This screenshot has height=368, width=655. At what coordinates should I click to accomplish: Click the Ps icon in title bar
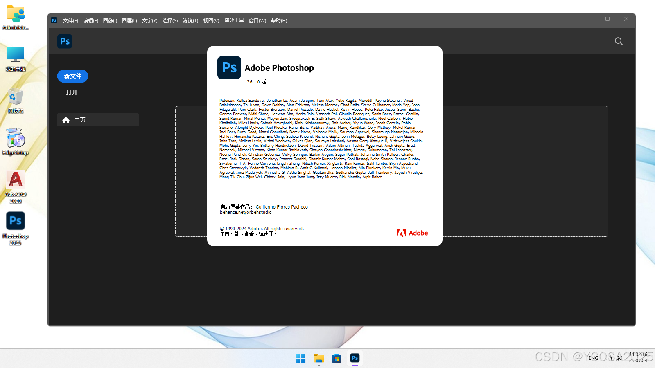click(x=54, y=20)
